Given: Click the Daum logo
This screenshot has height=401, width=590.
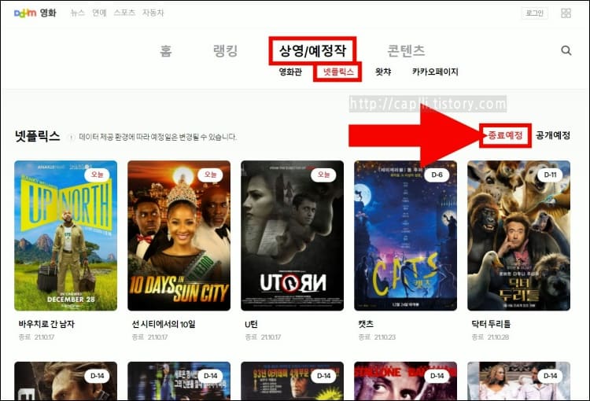Looking at the screenshot, I should click(x=25, y=13).
